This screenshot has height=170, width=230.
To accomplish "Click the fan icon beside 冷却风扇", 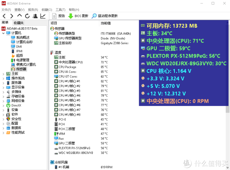I will pos(52,162).
